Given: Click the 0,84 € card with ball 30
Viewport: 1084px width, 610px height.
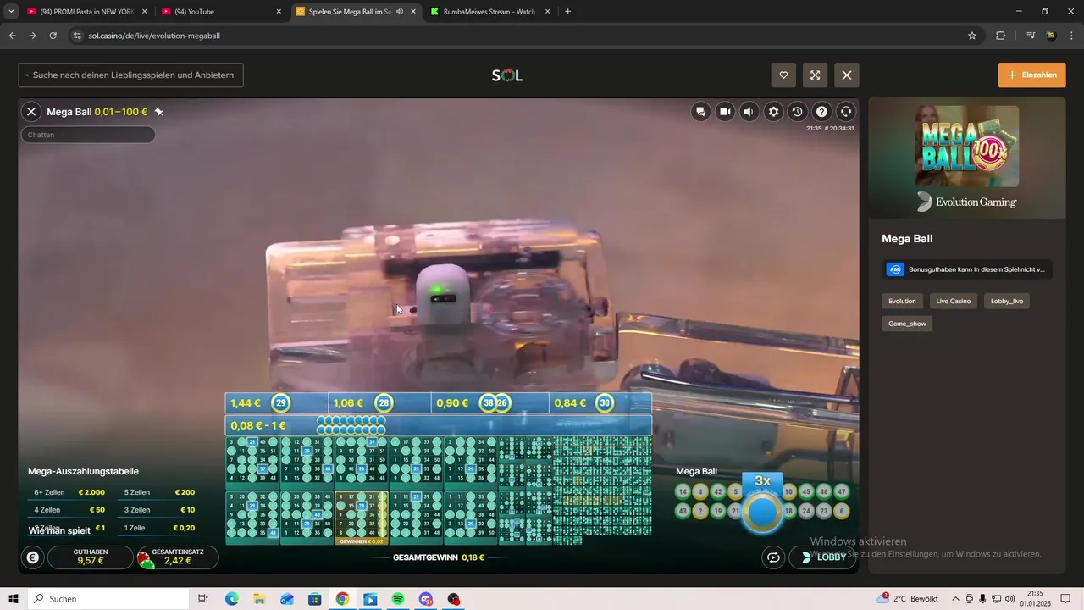Looking at the screenshot, I should click(x=600, y=403).
